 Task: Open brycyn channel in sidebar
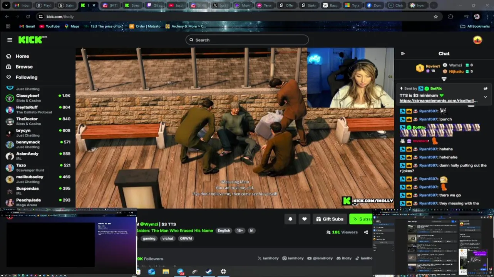[38, 132]
